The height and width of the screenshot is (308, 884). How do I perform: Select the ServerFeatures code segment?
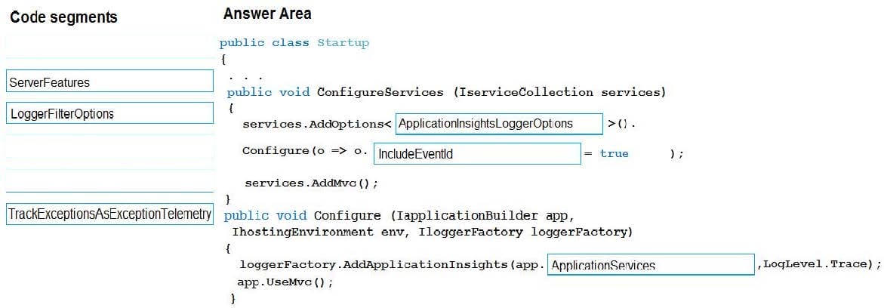(x=109, y=82)
